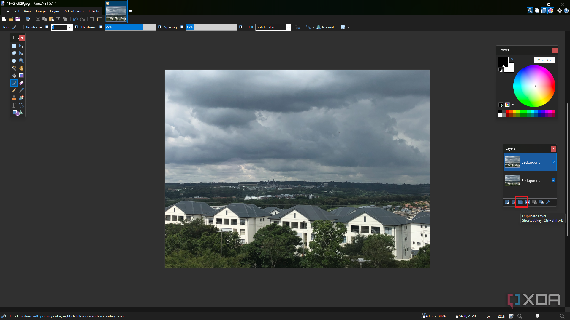This screenshot has width=570, height=320.
Task: Select the Rectangle Select tool
Action: click(14, 46)
